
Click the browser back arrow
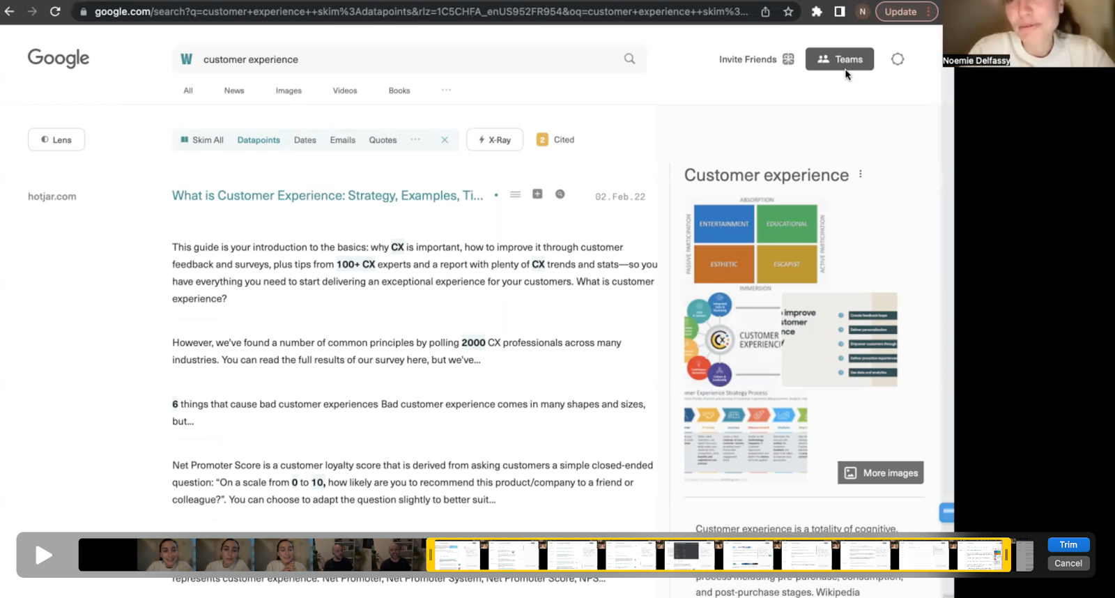[9, 11]
